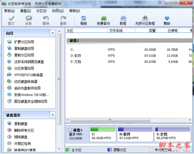
Task: Click 18.78GB used value for C:
Action: 172,49
